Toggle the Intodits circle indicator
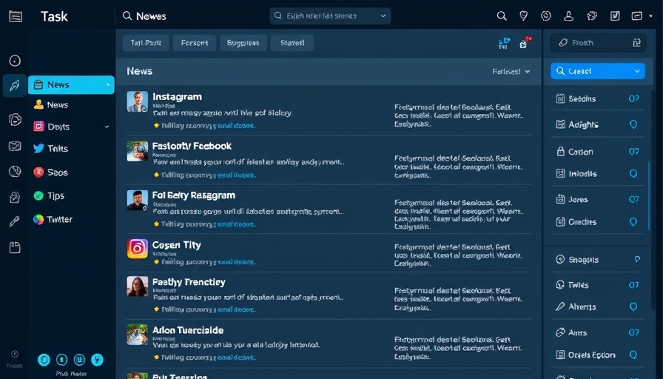Image resolution: width=663 pixels, height=379 pixels. pyautogui.click(x=633, y=173)
